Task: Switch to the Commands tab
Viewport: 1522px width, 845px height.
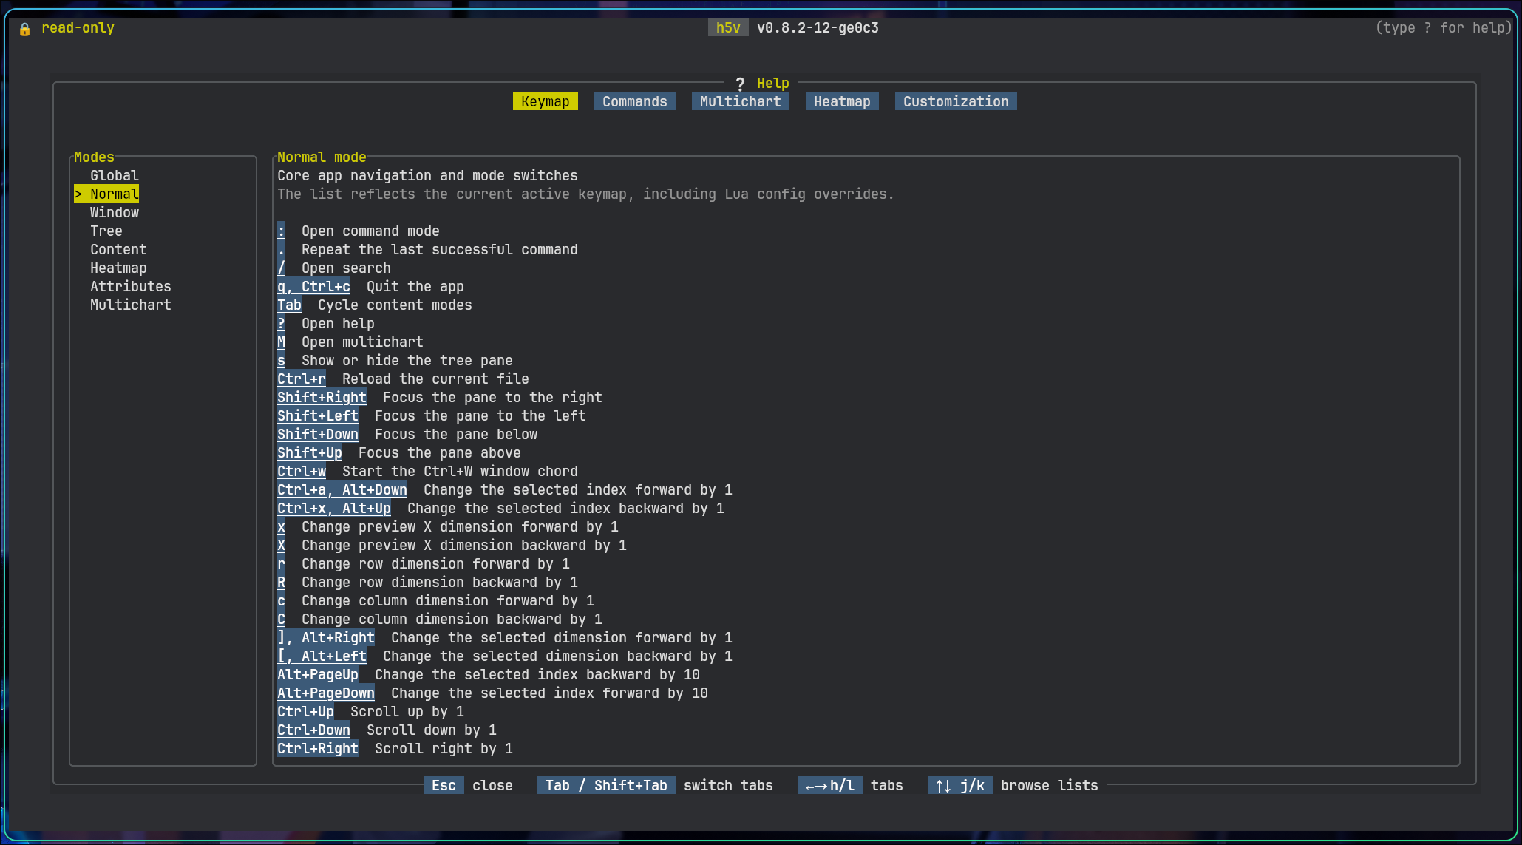Action: pos(635,101)
